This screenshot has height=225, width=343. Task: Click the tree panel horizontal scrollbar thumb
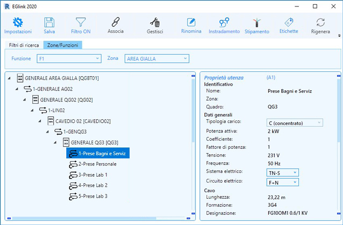point(84,218)
